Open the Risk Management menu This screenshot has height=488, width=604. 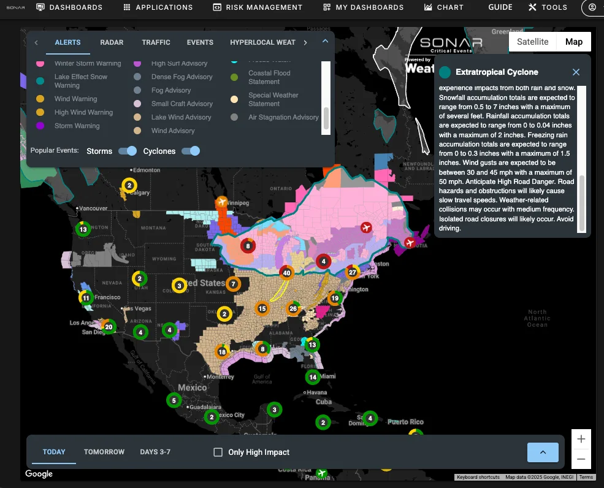[x=258, y=7]
